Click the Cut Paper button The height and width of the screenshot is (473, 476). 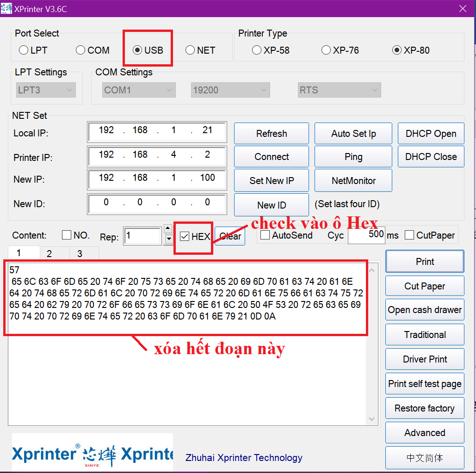(425, 286)
